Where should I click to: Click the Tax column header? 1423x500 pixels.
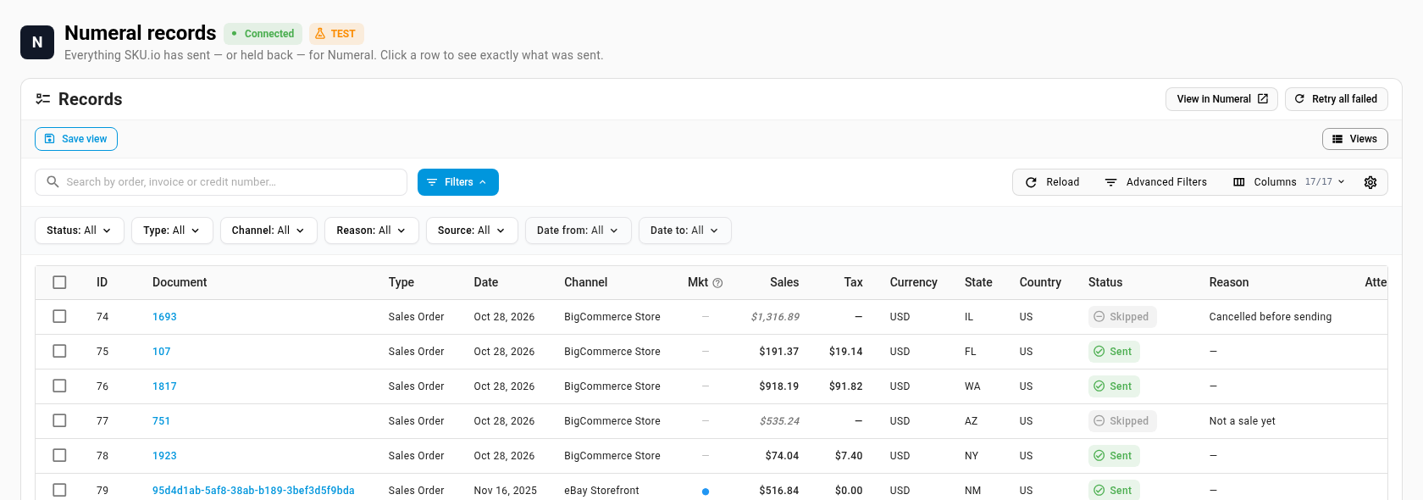coord(854,282)
